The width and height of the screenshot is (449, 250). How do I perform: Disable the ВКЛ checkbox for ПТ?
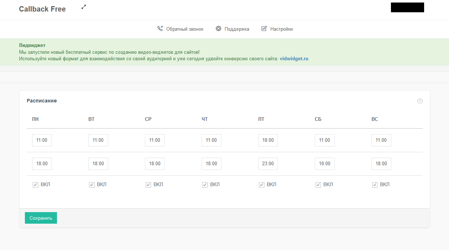pos(261,185)
